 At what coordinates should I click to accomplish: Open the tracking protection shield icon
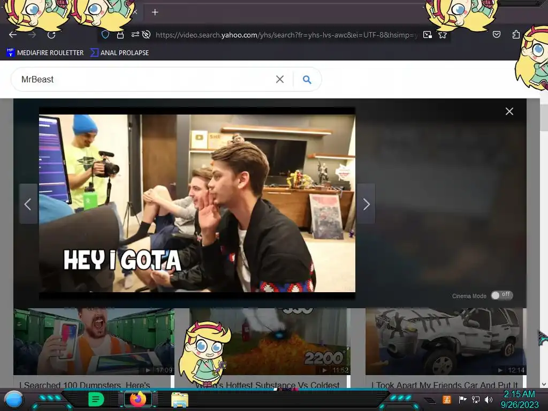[x=105, y=35]
